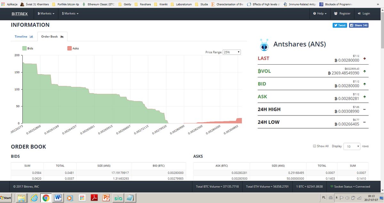
Task: Open the Giełdy bookmark folder
Action: coord(125,4)
